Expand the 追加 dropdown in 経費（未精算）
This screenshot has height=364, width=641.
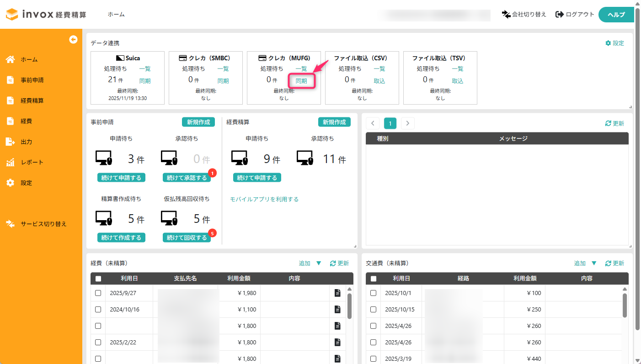[x=319, y=264]
